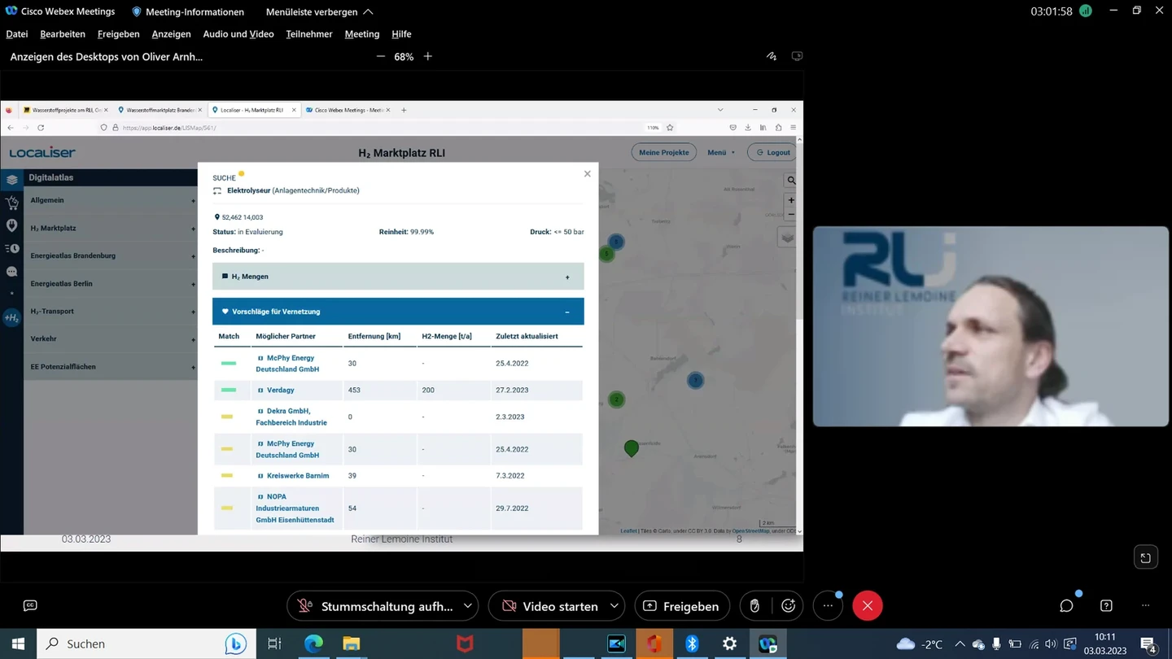Image resolution: width=1172 pixels, height=659 pixels.
Task: Bookmark the page with star icon in Firefox
Action: (x=670, y=128)
